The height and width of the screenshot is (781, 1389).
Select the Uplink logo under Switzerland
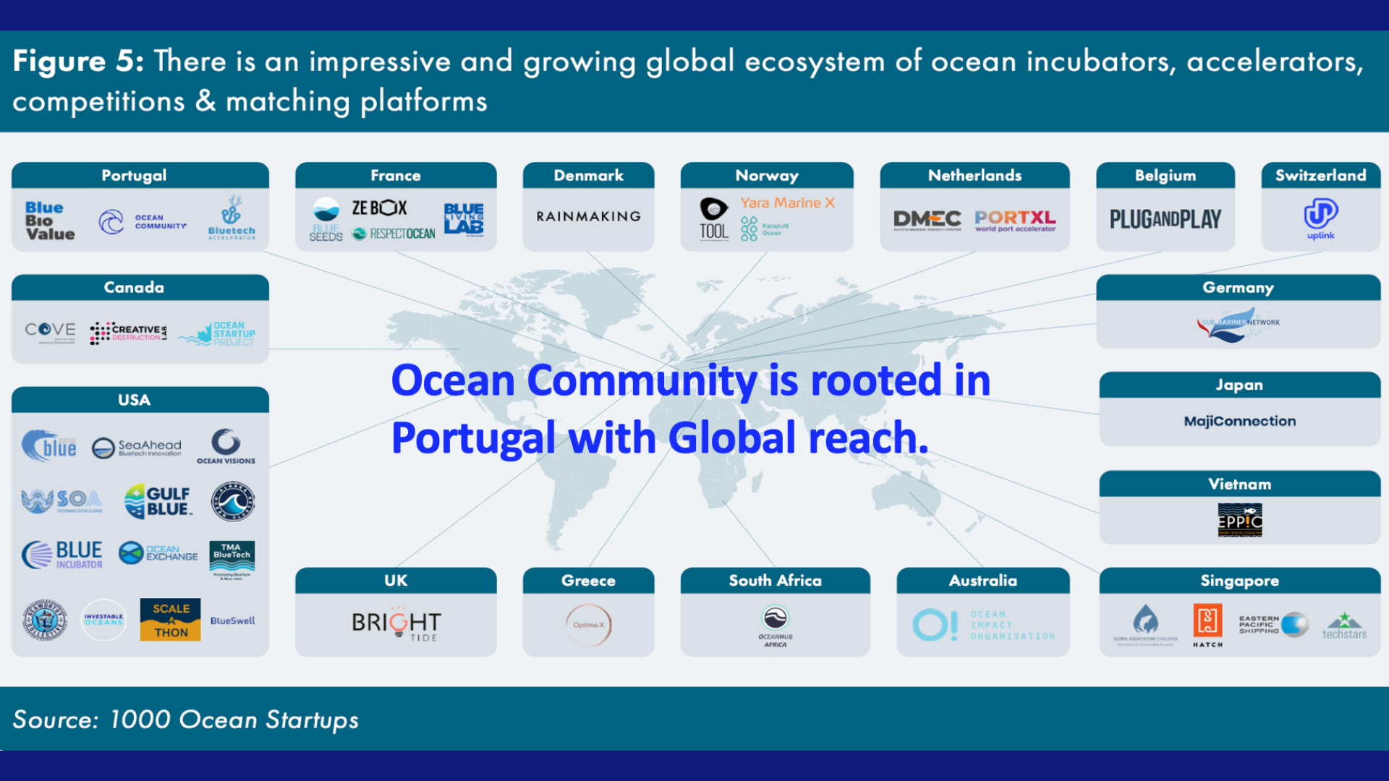[x=1320, y=219]
